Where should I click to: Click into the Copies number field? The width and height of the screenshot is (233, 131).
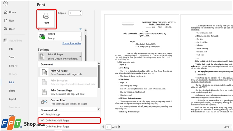(x=74, y=13)
